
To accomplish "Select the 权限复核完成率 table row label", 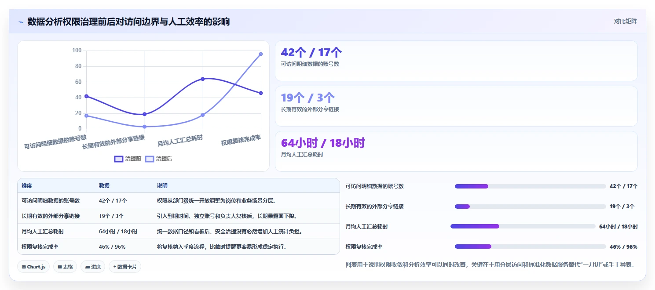I will click(x=40, y=246).
